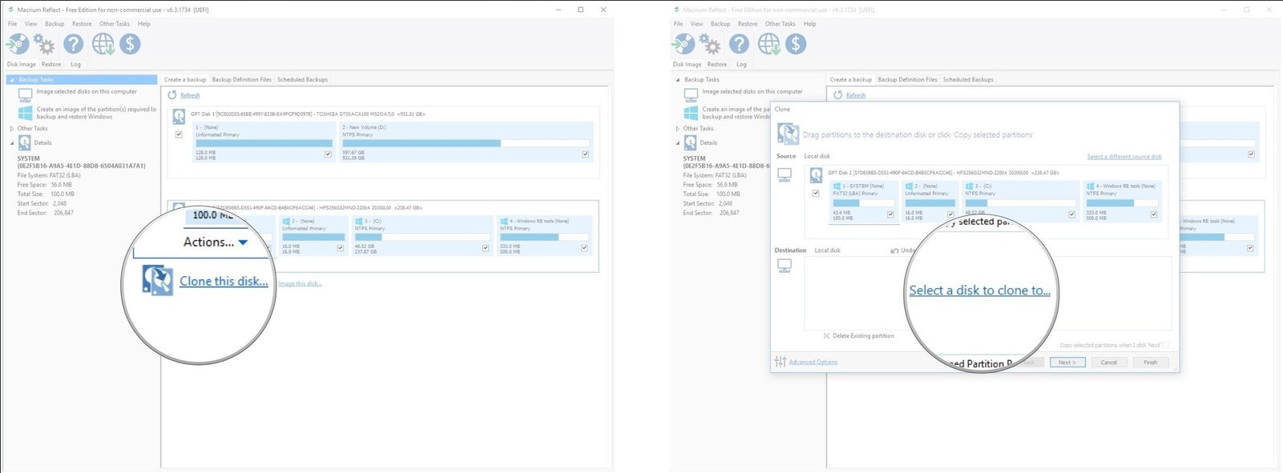1283x473 pixels.
Task: Click Refresh link in window listing Disk 1
Action: (x=190, y=95)
